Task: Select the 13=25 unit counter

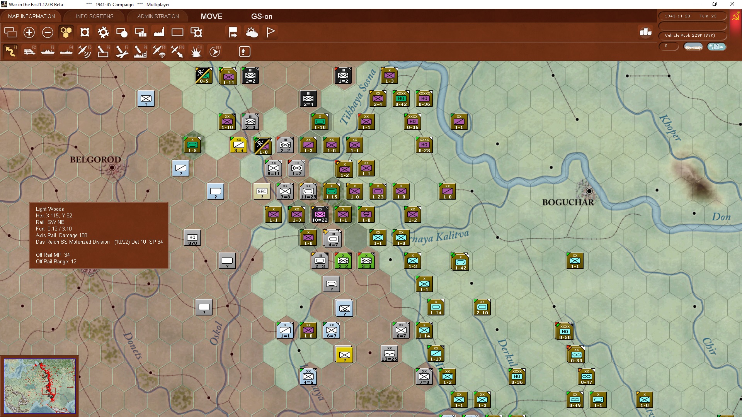Action: coord(390,354)
